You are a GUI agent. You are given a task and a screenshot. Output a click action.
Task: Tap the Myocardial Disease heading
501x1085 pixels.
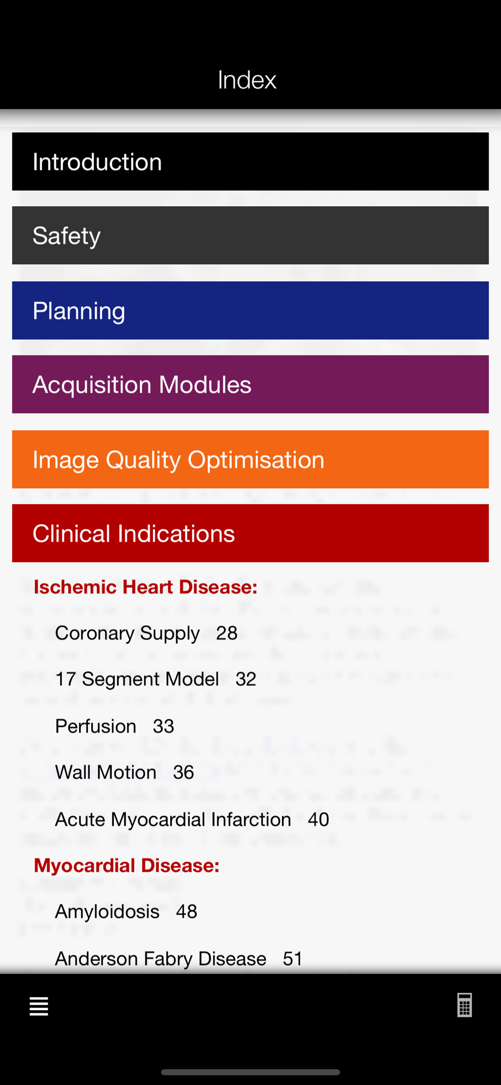tap(126, 865)
